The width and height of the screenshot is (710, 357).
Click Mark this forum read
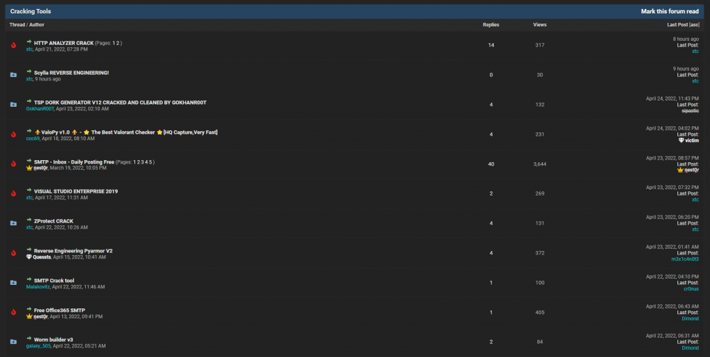[x=669, y=12]
